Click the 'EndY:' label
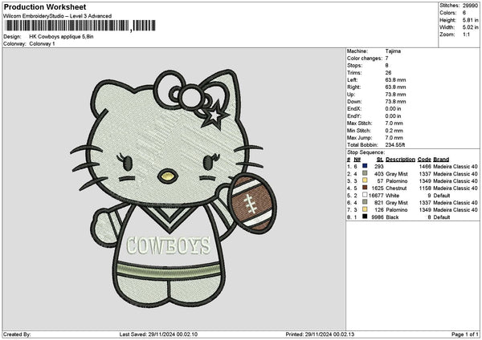This screenshot has height=340, width=482. pyautogui.click(x=354, y=116)
